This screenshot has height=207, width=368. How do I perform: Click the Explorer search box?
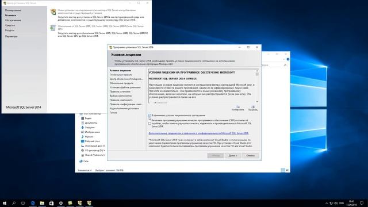tap(274, 65)
